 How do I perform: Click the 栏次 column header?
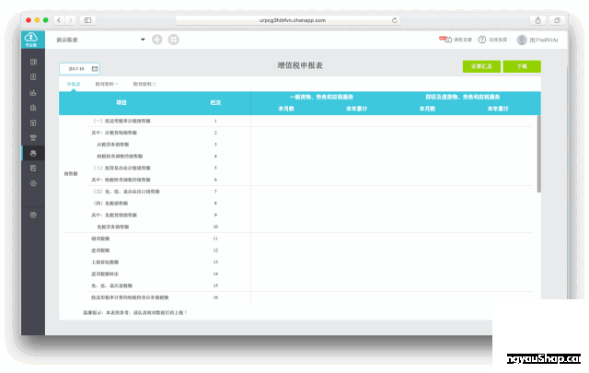[x=215, y=102]
